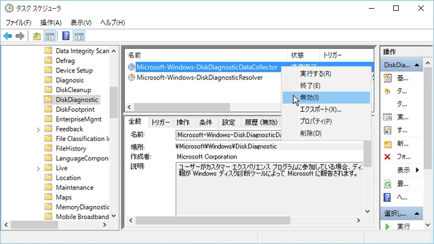
Task: Click the New Folder icon (新...) in Actions pane
Action: (387, 144)
